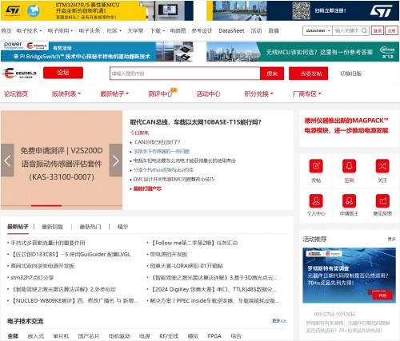Screen dimensions: 400x341
Task: Click the top keyword input field
Action: 348,30
